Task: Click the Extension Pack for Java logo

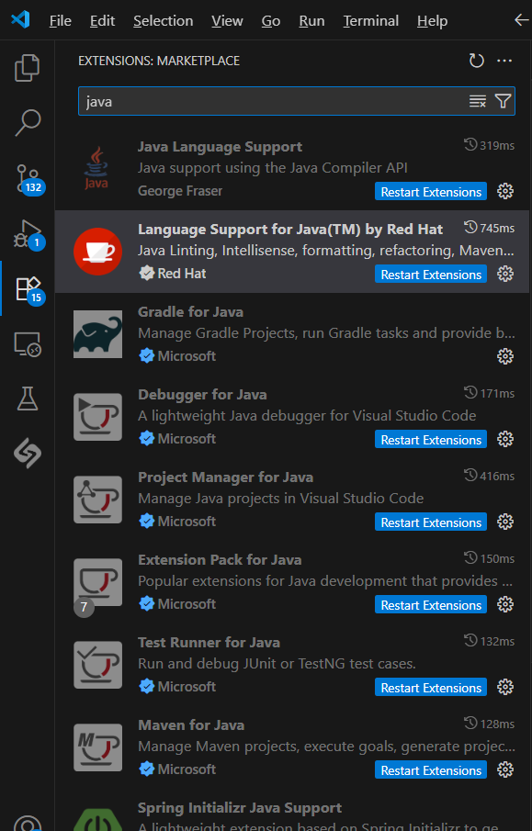Action: click(97, 582)
